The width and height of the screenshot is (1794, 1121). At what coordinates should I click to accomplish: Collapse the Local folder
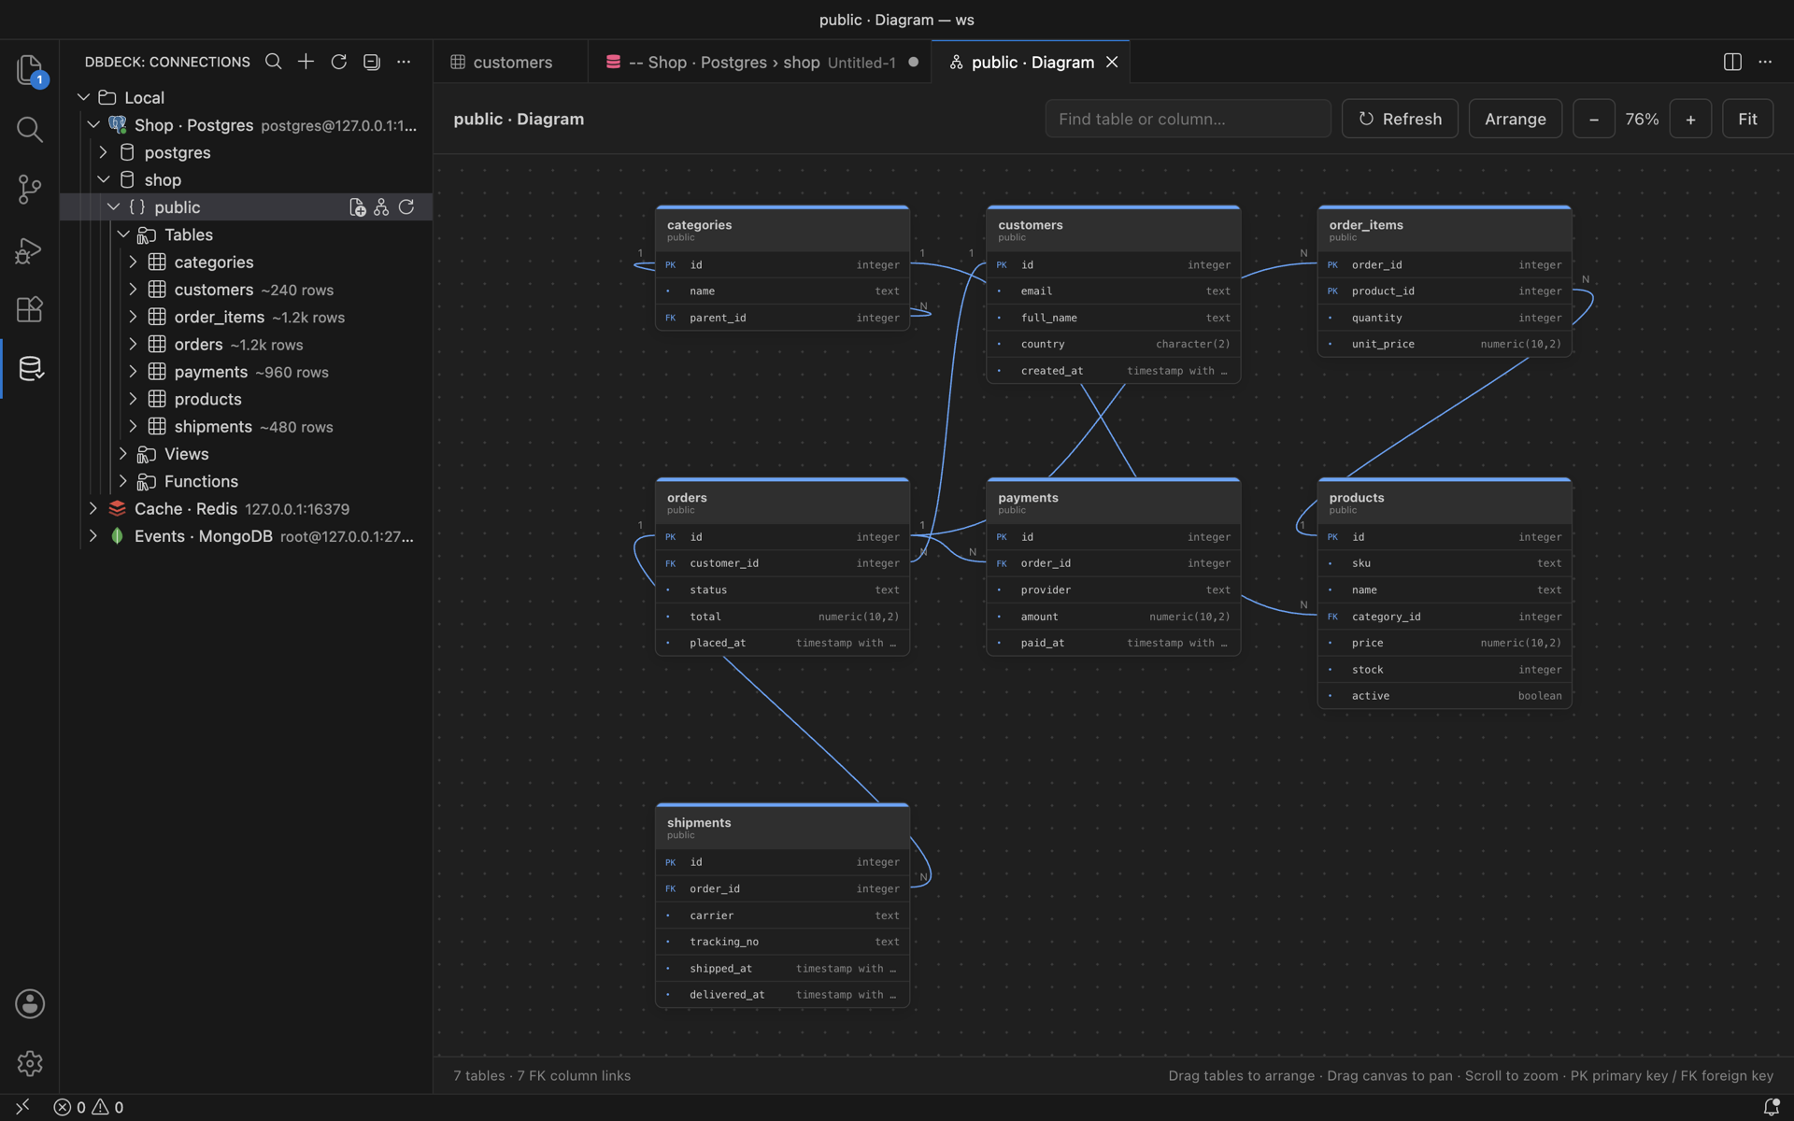coord(83,97)
